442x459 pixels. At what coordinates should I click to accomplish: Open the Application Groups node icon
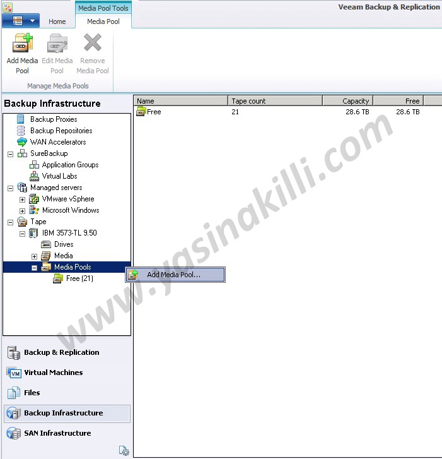[34, 165]
